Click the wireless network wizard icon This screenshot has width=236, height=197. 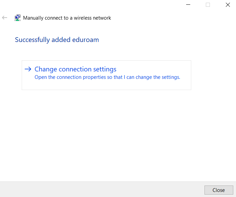[x=17, y=18]
